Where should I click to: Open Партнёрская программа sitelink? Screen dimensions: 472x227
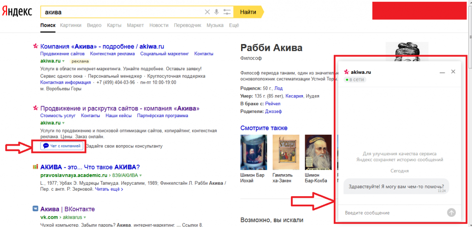(x=163, y=116)
